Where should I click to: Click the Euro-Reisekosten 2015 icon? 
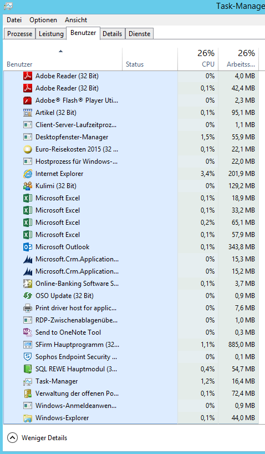(x=28, y=149)
